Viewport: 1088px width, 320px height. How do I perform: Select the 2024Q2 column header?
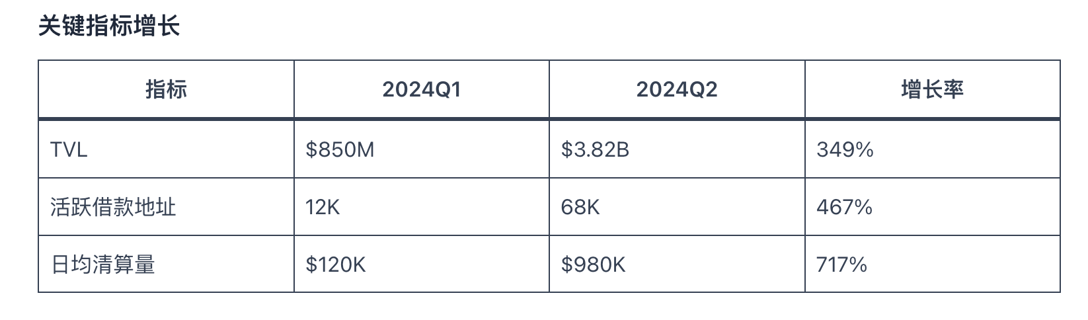coord(677,89)
